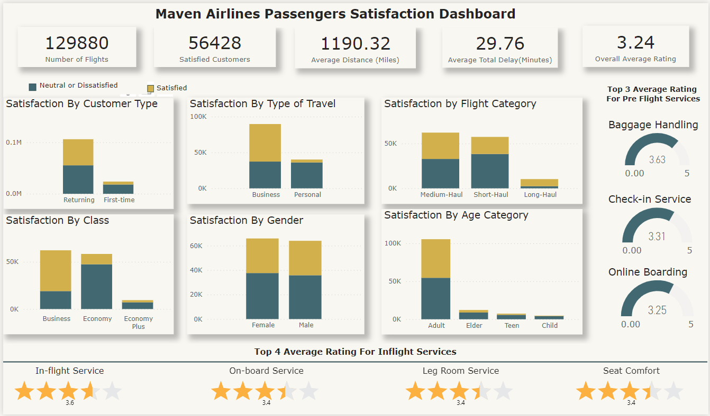Select the First-time bar in Customer Type chart
This screenshot has width=710, height=416.
tap(118, 188)
